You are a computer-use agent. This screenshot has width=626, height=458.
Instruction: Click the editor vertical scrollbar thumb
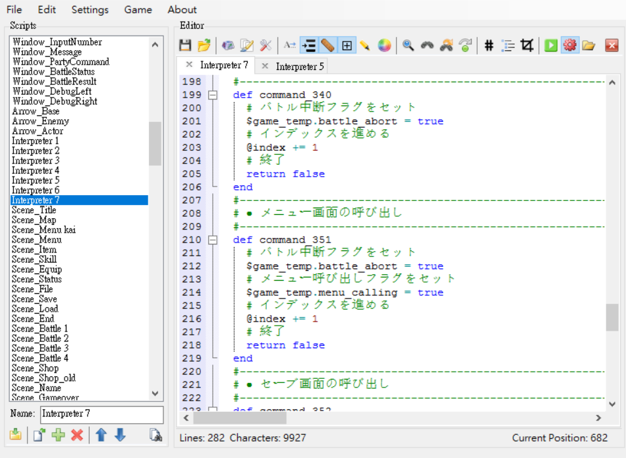coord(612,318)
